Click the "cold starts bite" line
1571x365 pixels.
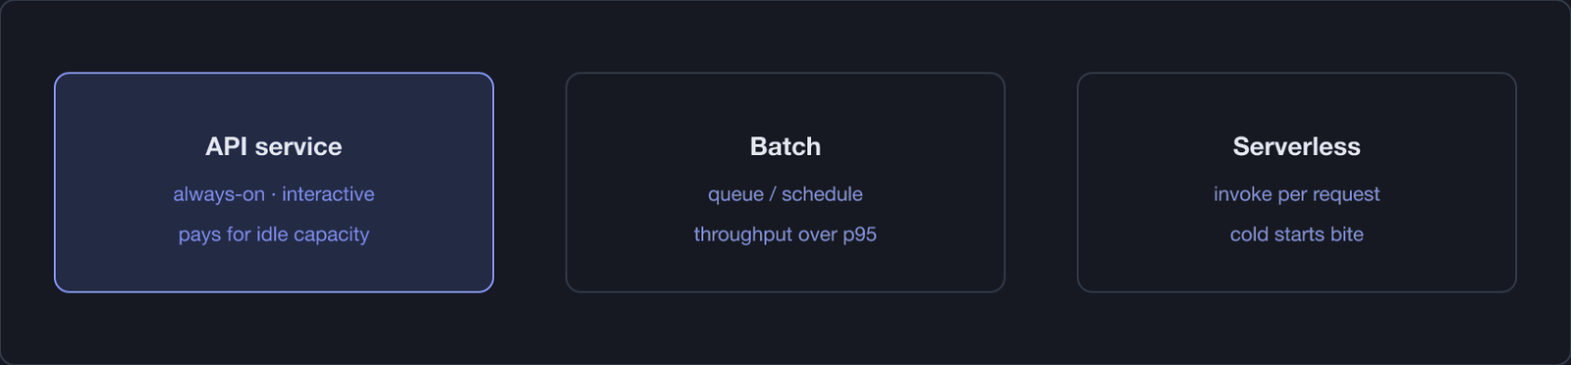[1297, 235]
